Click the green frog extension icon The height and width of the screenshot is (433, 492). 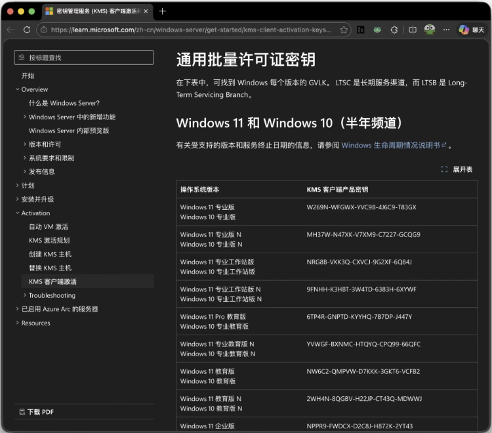[377, 30]
